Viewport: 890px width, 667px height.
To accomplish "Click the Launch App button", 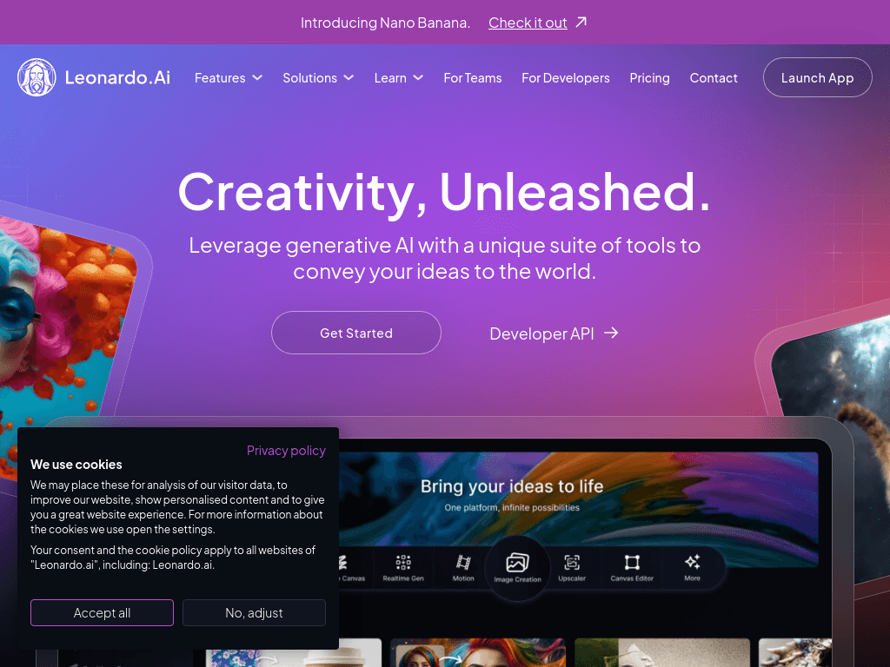I will pos(817,77).
